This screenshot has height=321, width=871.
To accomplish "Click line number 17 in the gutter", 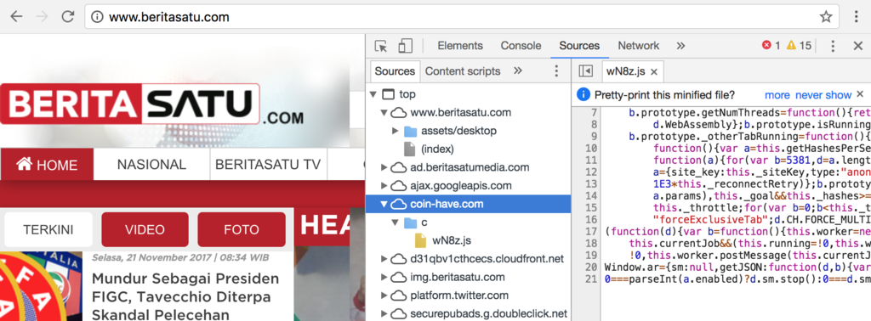I will (x=591, y=232).
